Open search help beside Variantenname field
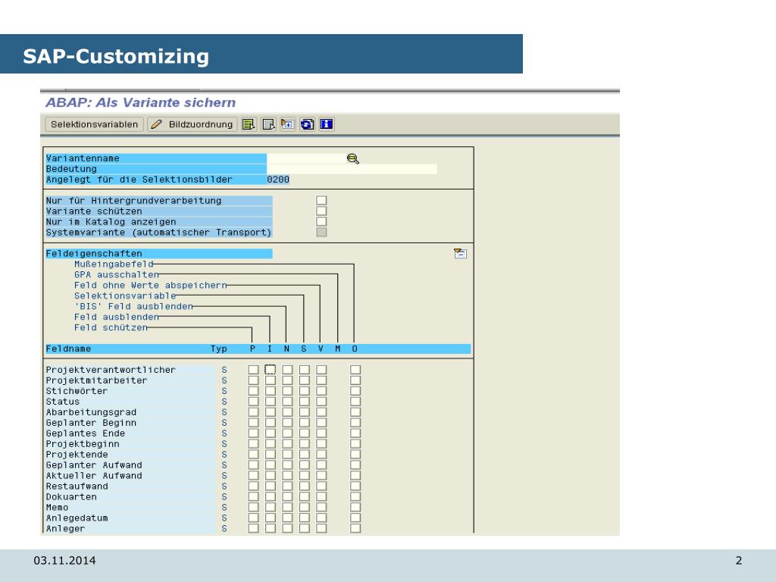 coord(353,158)
